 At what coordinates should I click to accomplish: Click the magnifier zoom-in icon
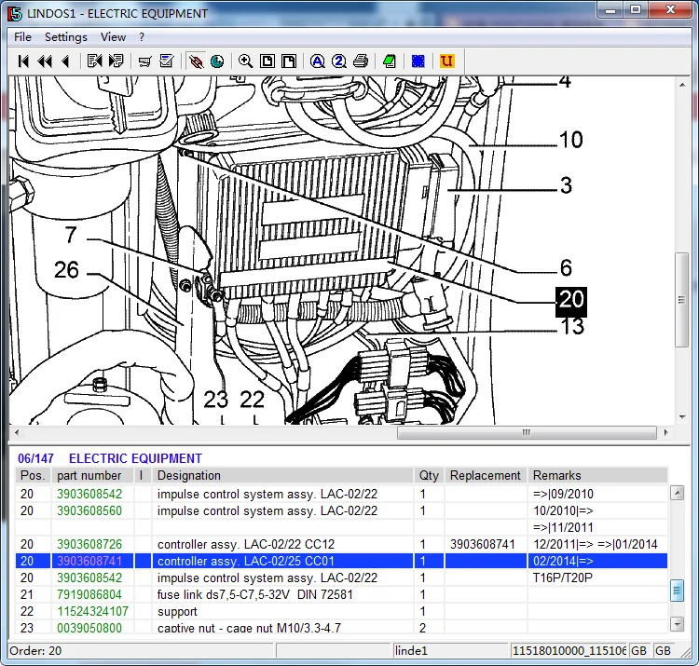245,61
